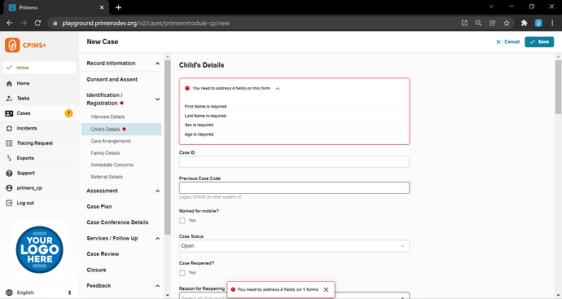Click the Primero extension icon in toolbar
The image size is (562, 299).
538,23
